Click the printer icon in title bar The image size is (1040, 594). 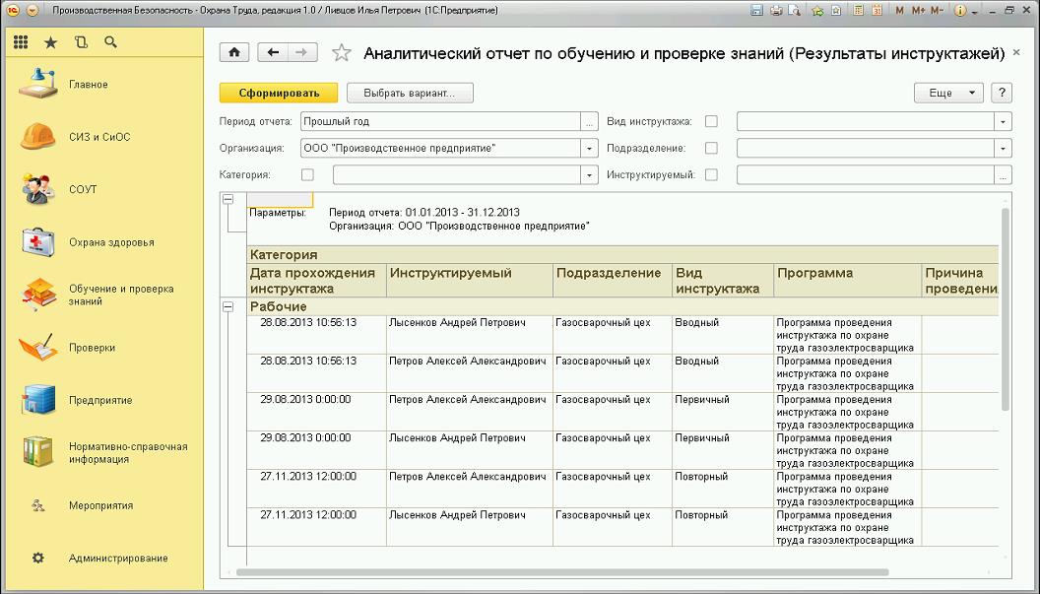pyautogui.click(x=776, y=11)
